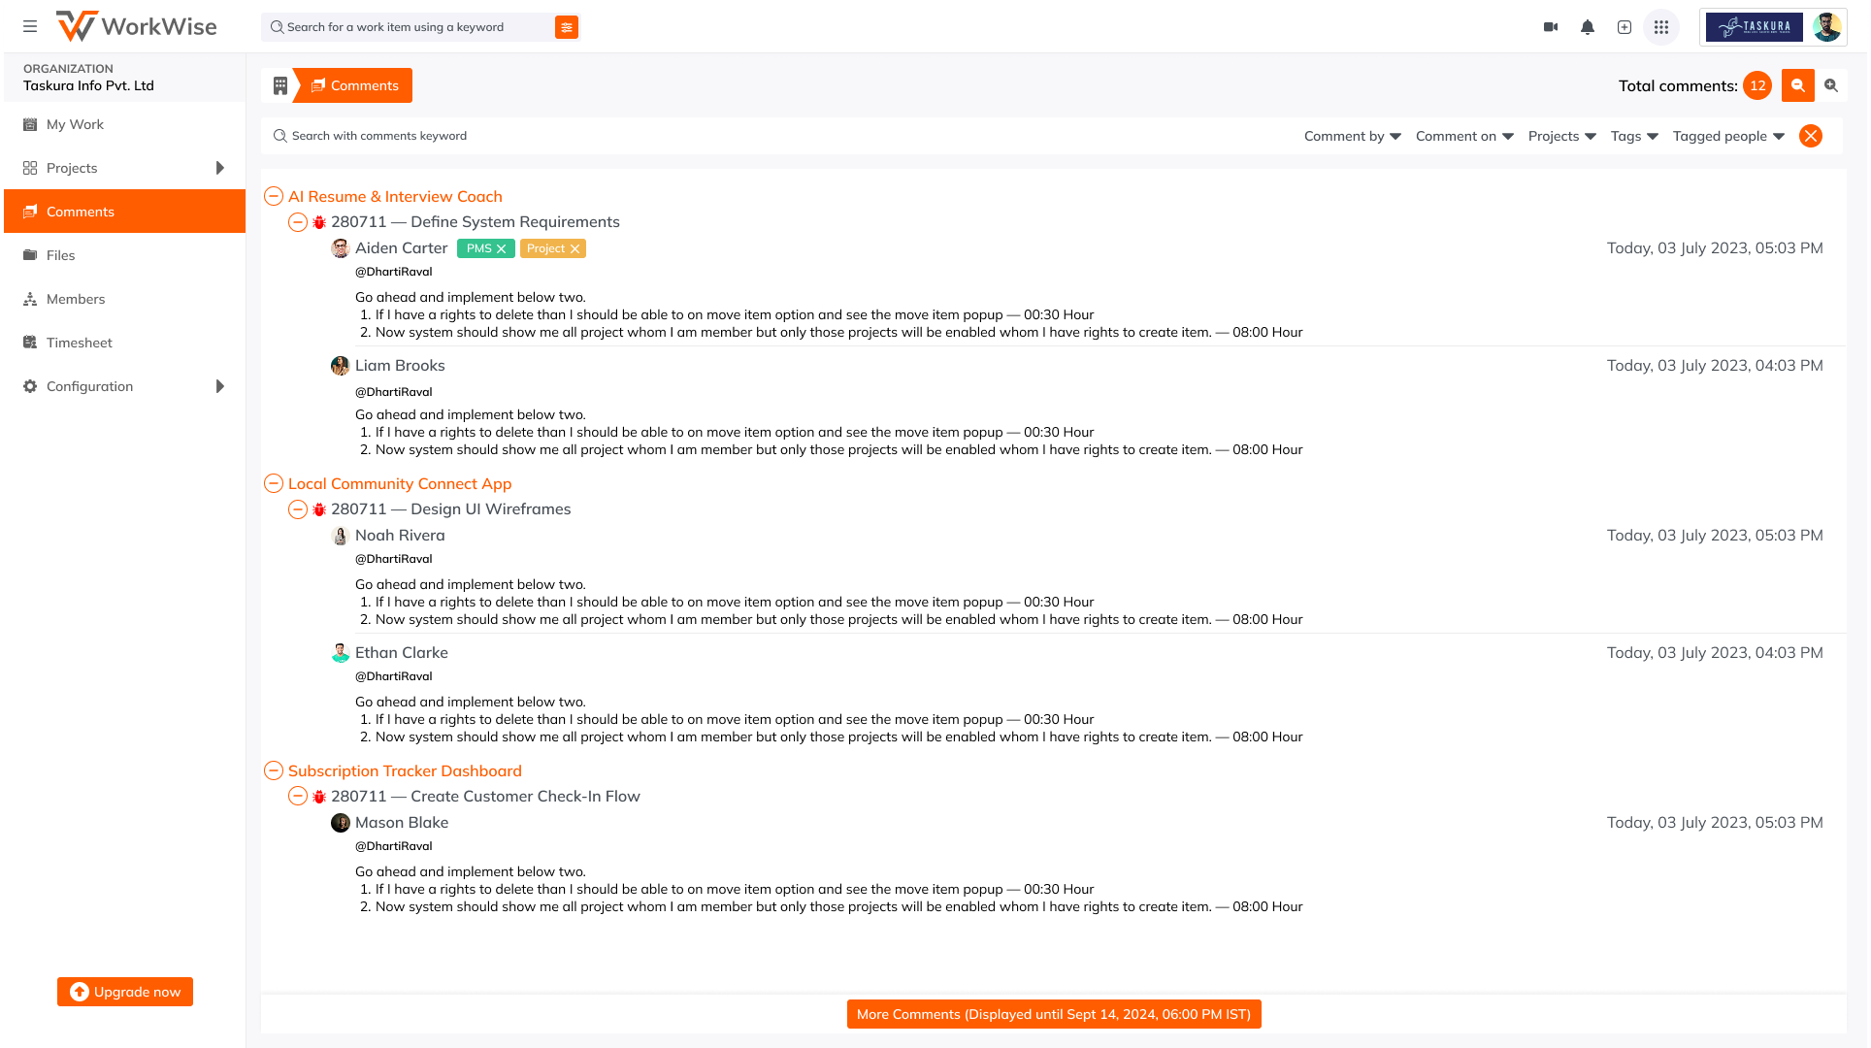This screenshot has width=1871, height=1048.
Task: Click the video camera icon in header
Action: (1551, 27)
